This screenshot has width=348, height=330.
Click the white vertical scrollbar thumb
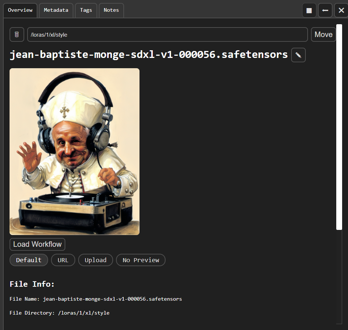(339, 126)
